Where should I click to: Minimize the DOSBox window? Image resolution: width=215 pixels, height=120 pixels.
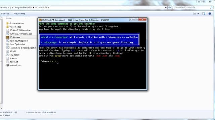(131, 20)
